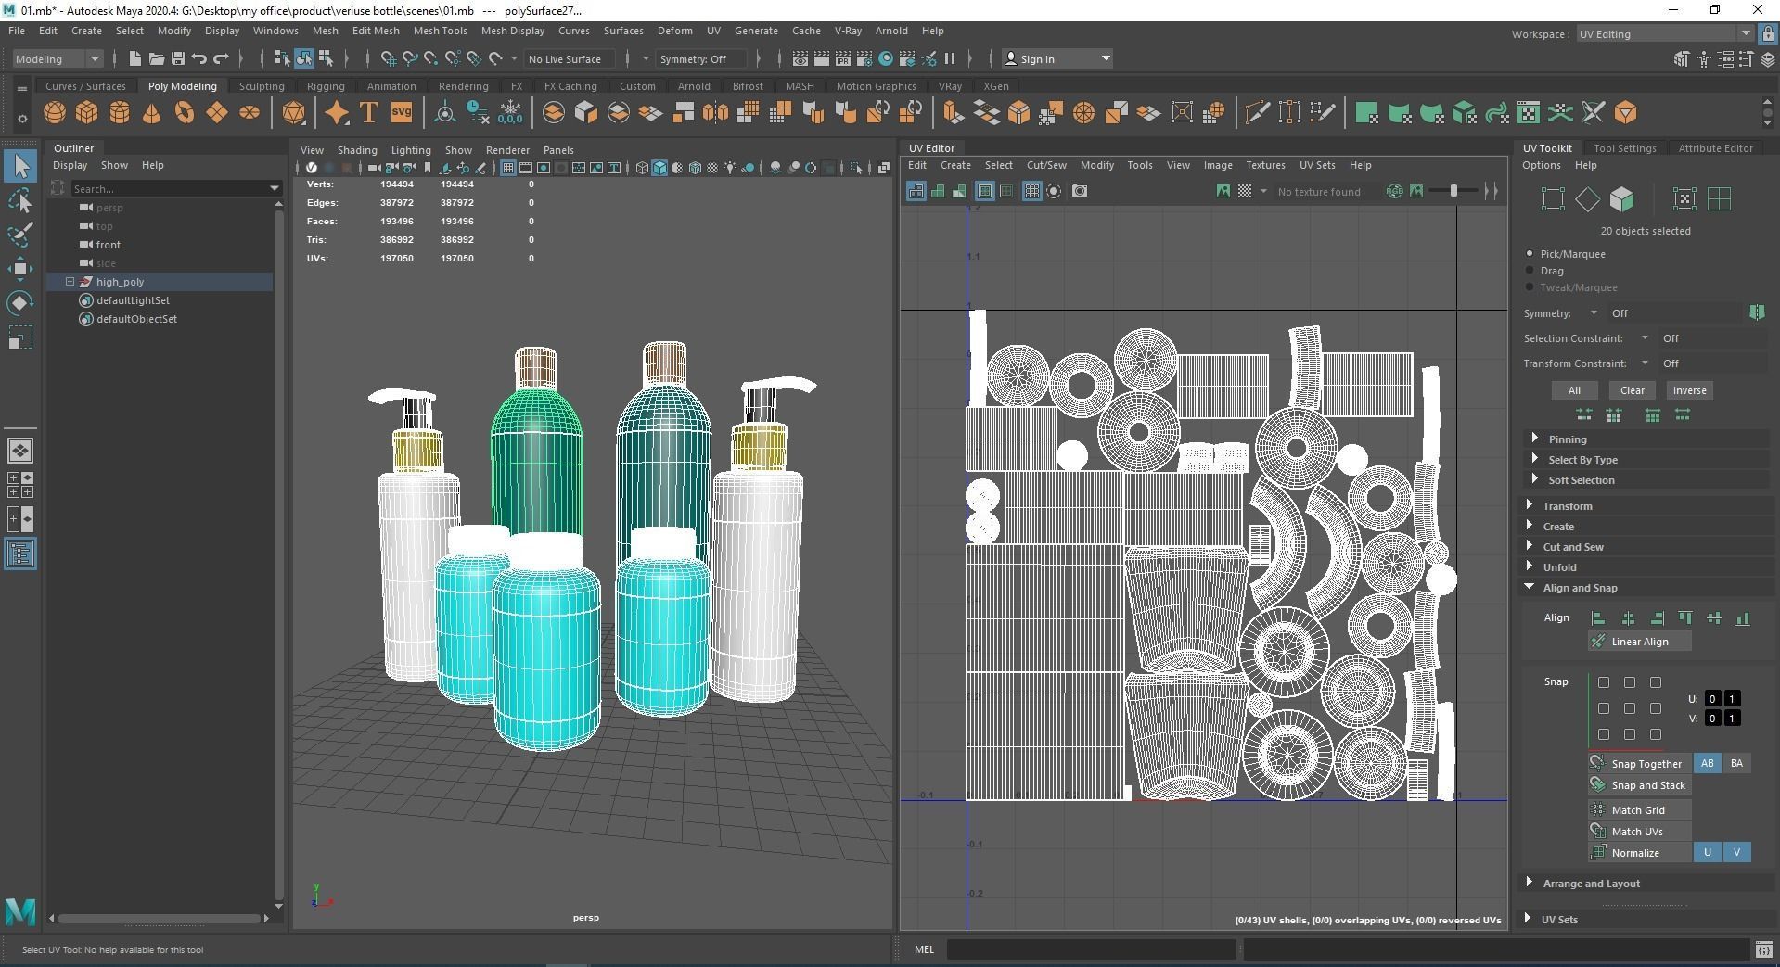Select the Pick/Marquee radio button

[x=1530, y=253]
